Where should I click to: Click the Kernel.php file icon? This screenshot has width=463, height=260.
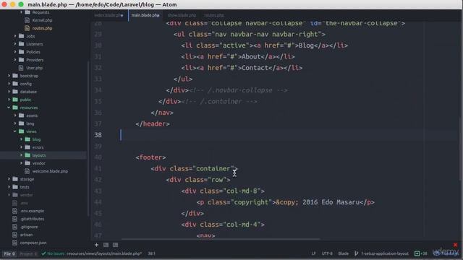click(x=27, y=20)
